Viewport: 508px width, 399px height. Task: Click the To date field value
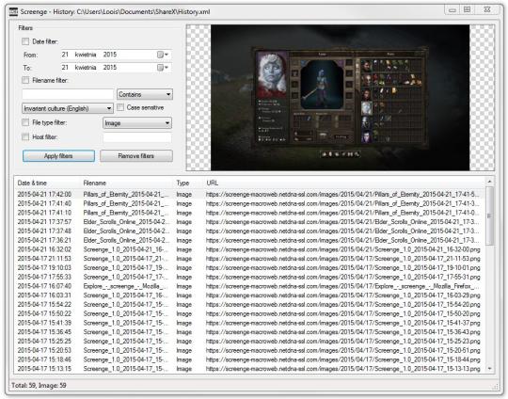(x=89, y=68)
